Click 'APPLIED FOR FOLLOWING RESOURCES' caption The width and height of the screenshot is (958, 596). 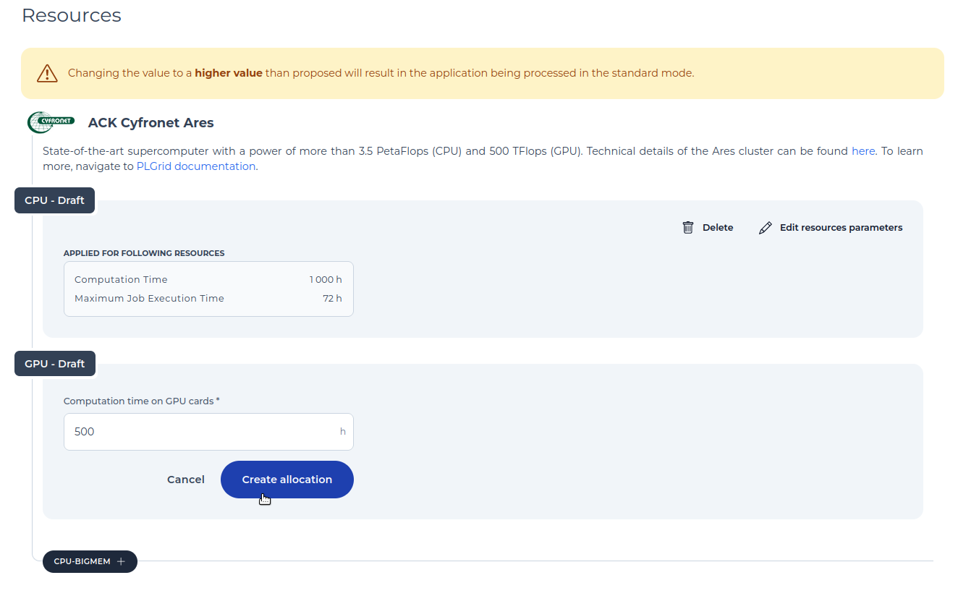pos(144,253)
